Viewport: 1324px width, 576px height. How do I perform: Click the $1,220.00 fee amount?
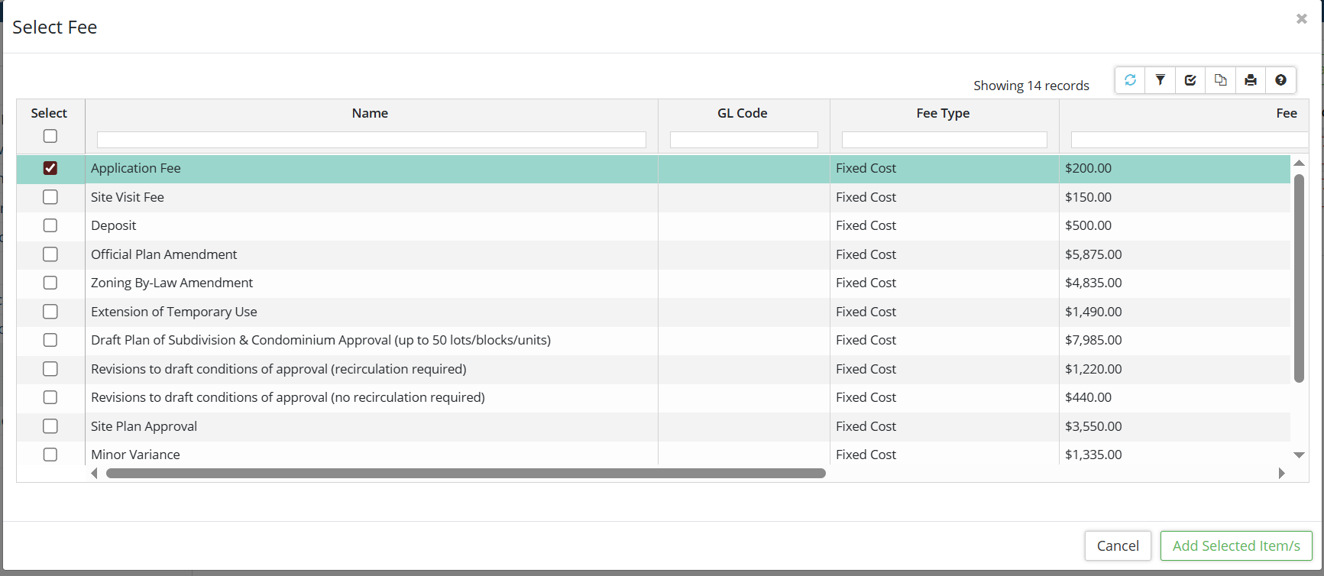[x=1094, y=369]
